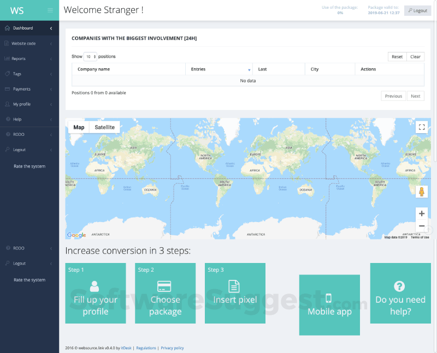The width and height of the screenshot is (437, 353).
Task: Click the Logout button top right
Action: click(417, 10)
